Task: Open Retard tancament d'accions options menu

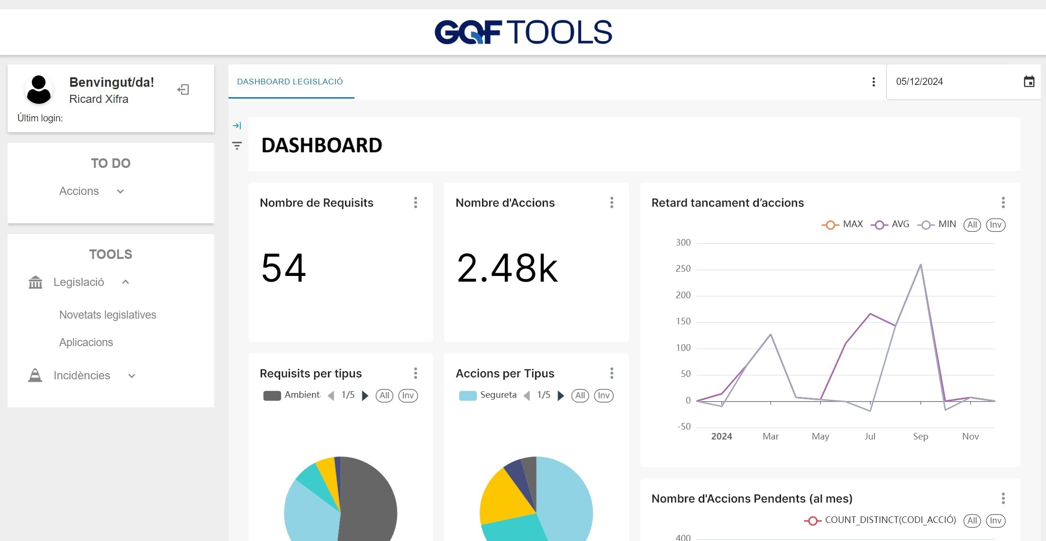Action: coord(1003,203)
